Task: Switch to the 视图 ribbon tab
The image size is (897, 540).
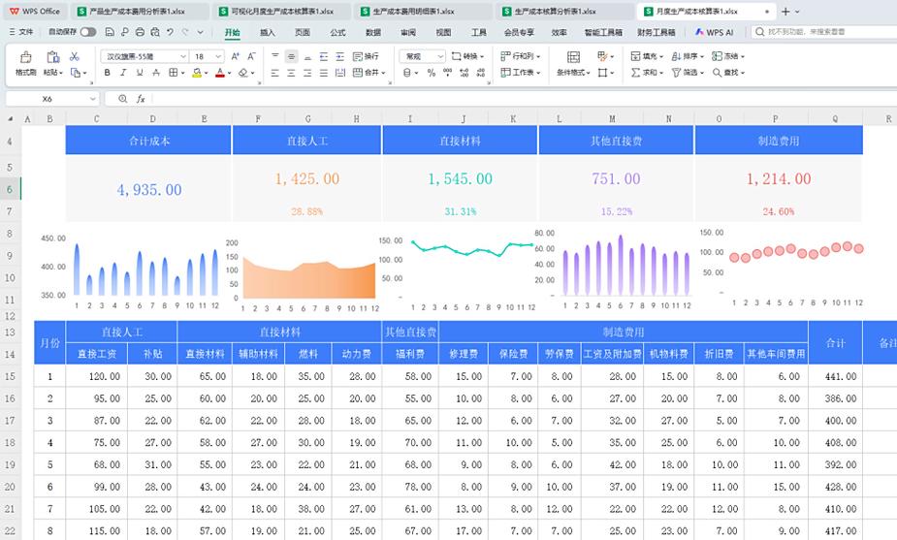Action: click(443, 33)
